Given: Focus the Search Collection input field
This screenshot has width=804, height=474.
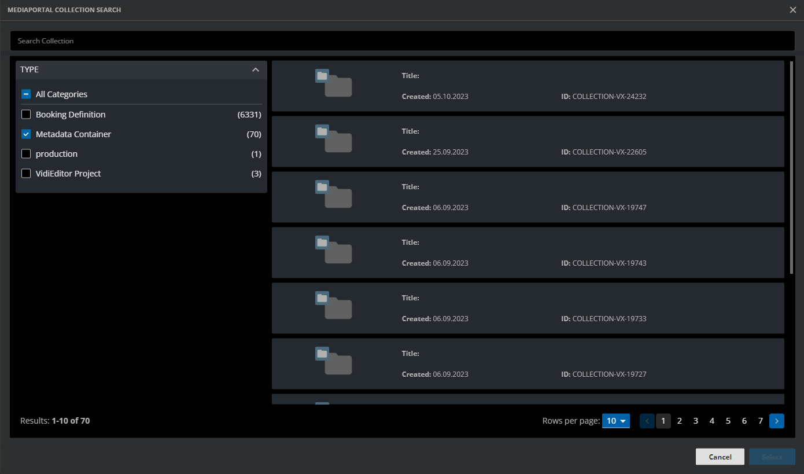Looking at the screenshot, I should click(402, 41).
